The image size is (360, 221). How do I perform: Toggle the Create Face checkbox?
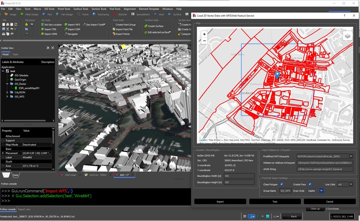[x=310, y=184]
